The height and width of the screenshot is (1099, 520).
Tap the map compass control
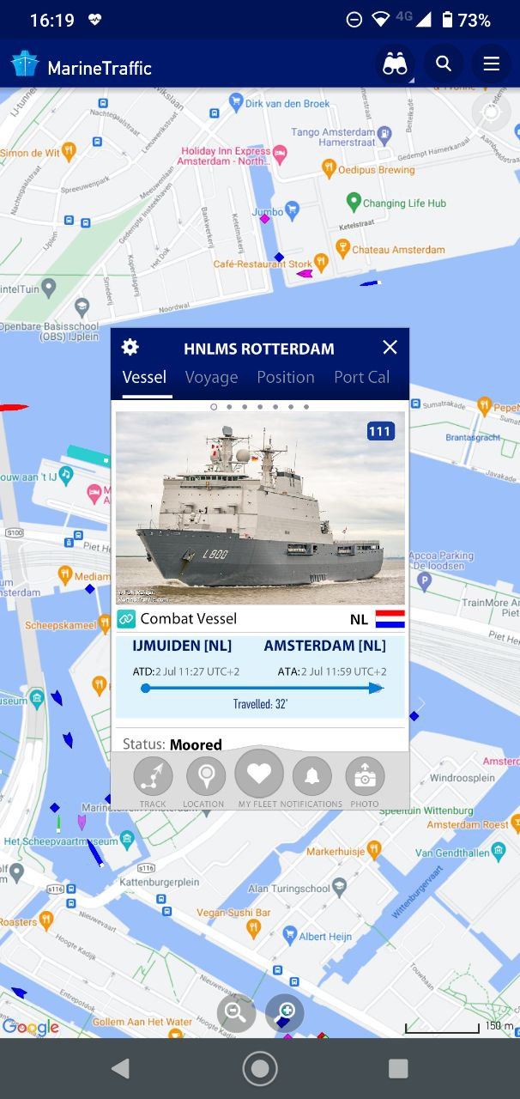tap(492, 112)
